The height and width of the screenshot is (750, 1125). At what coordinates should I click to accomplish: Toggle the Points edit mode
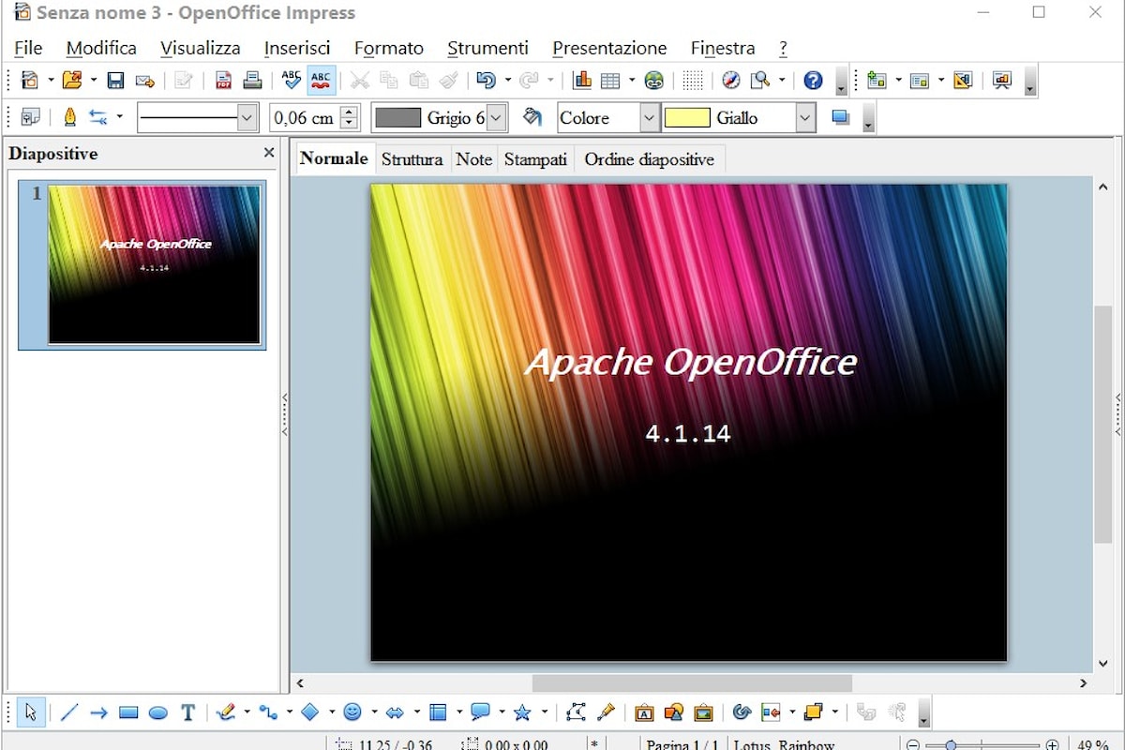576,712
